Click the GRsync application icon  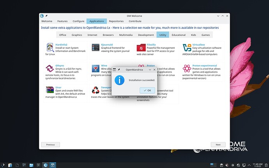point(50,69)
